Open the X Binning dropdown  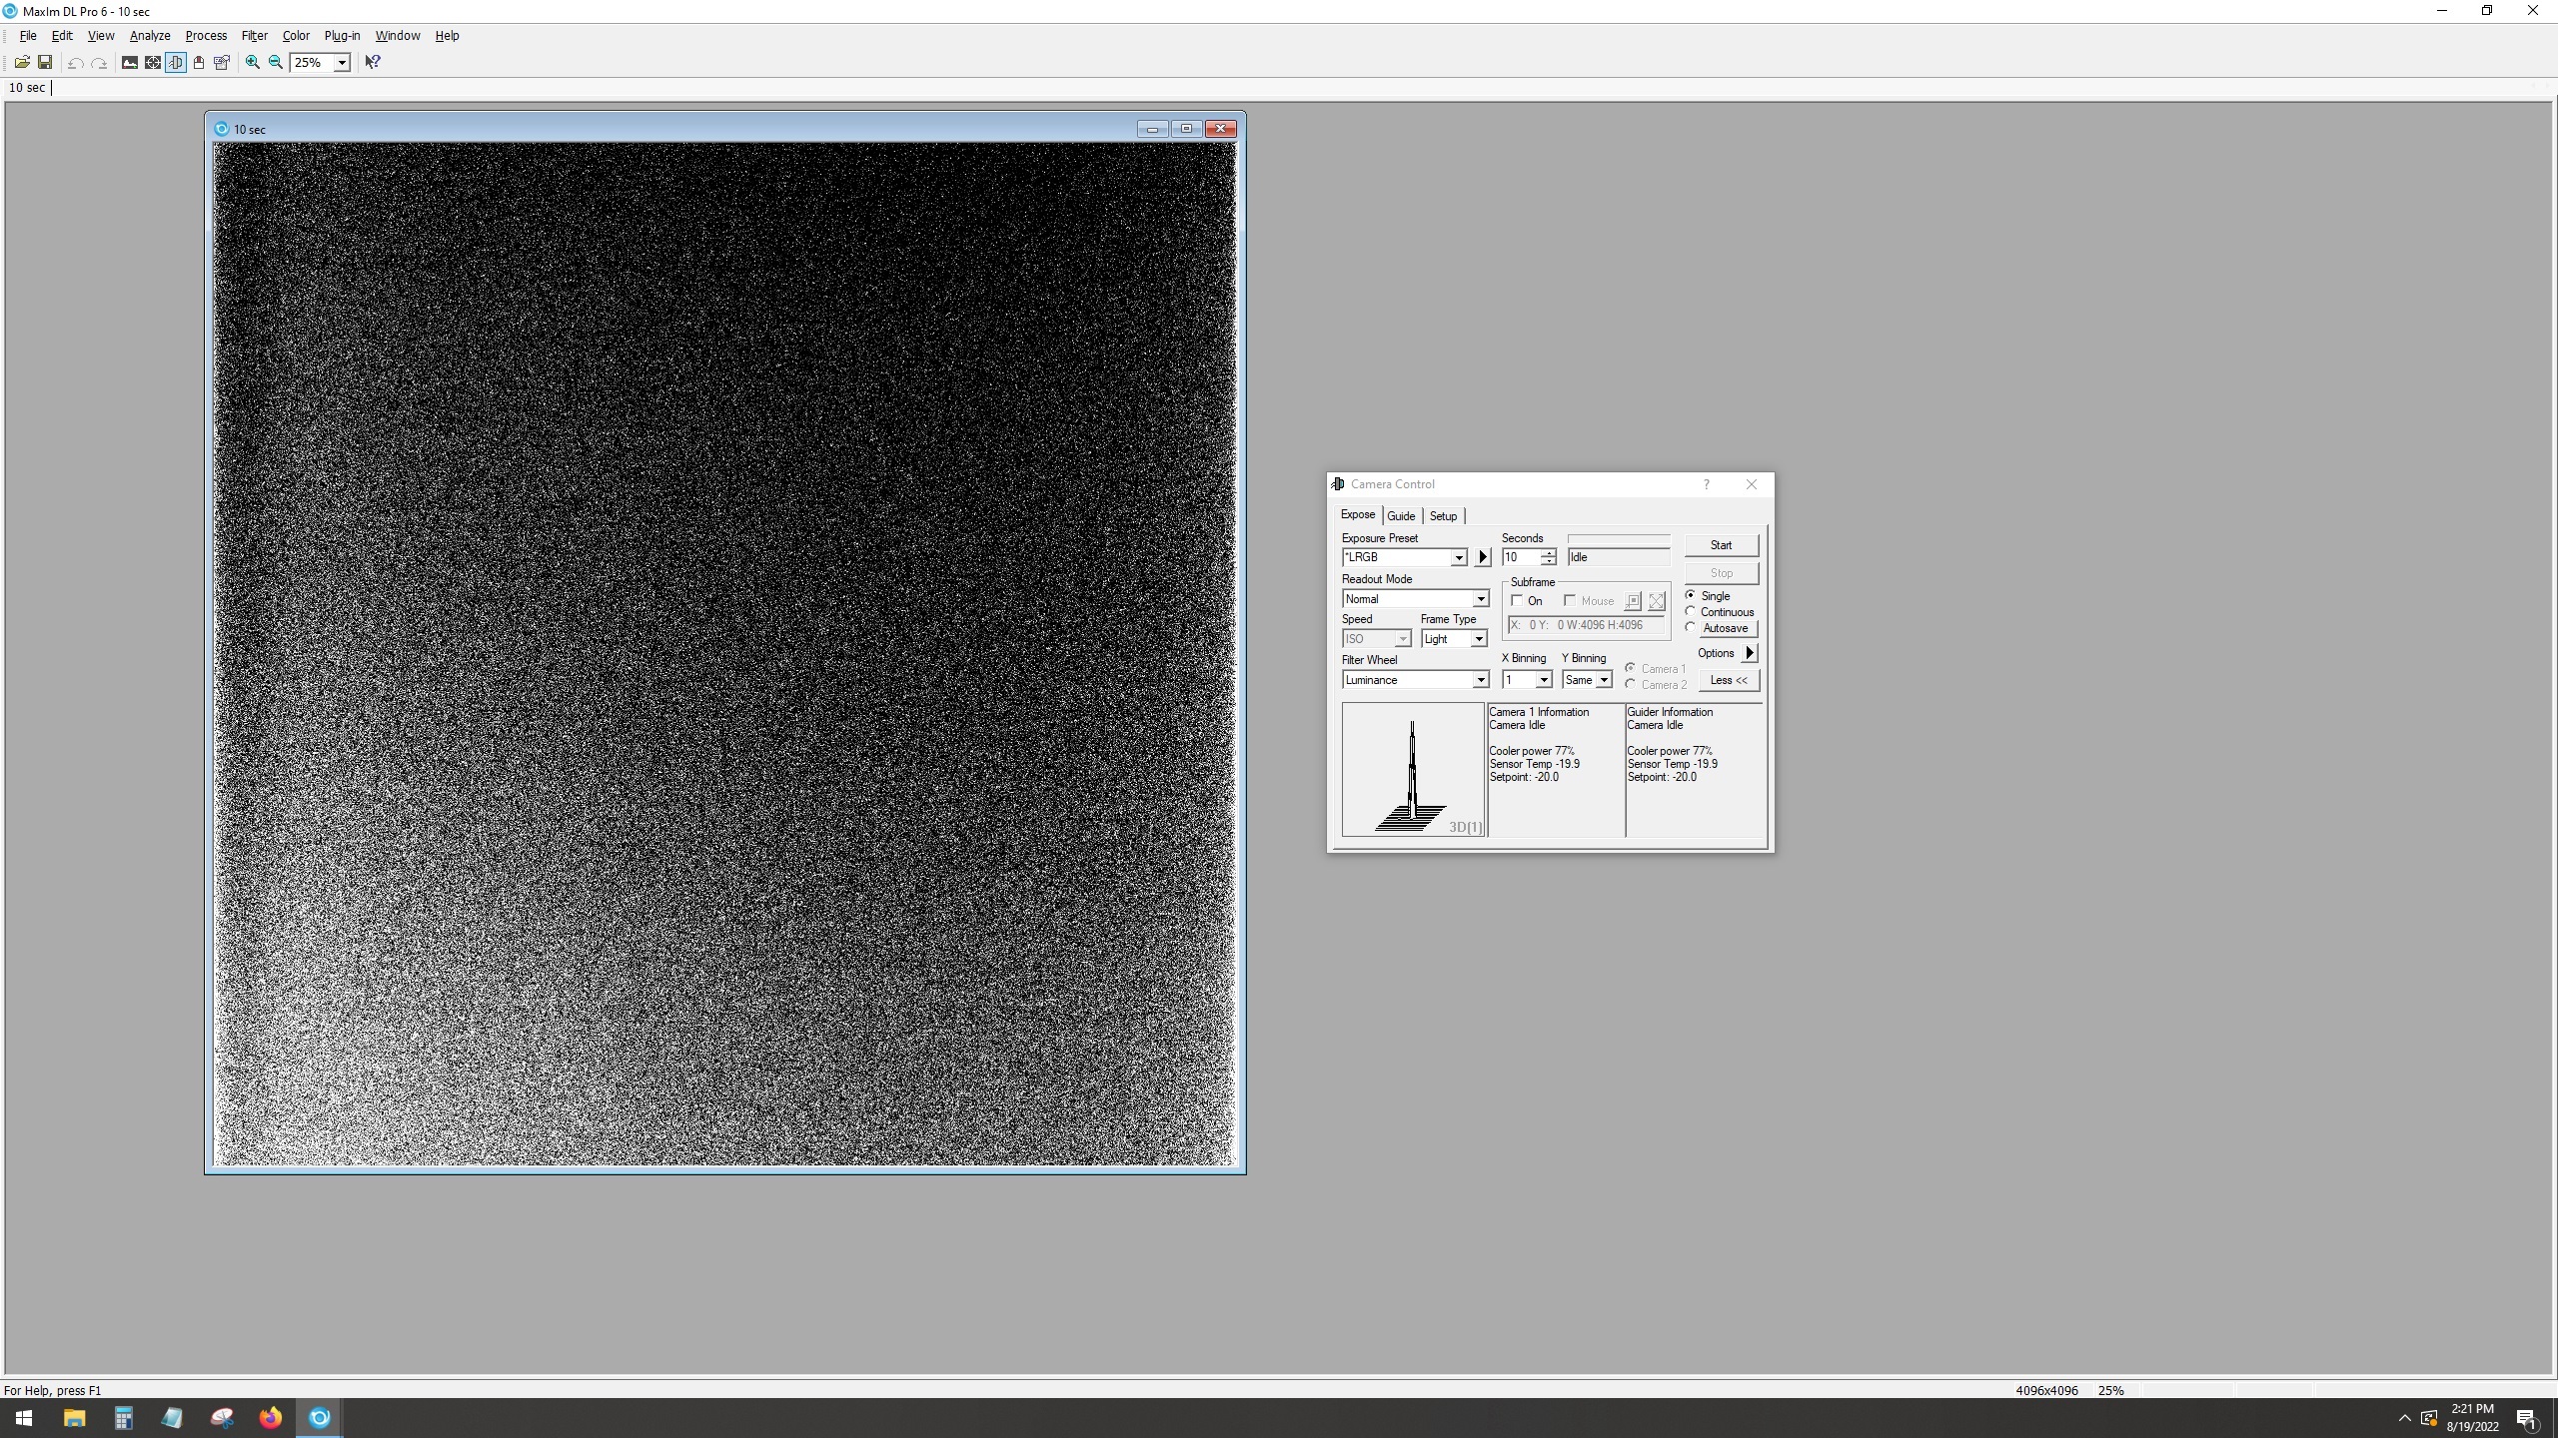coord(1543,680)
